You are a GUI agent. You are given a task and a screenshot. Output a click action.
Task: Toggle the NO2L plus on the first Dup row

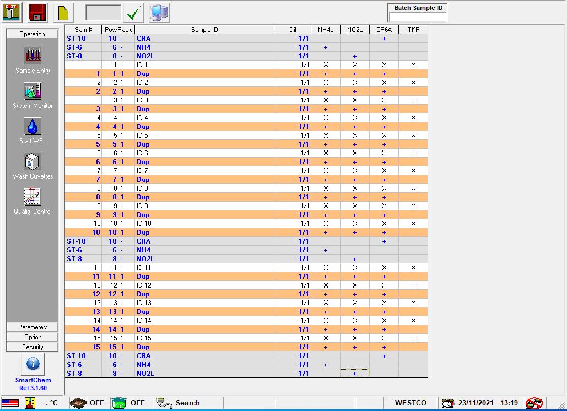tap(354, 74)
